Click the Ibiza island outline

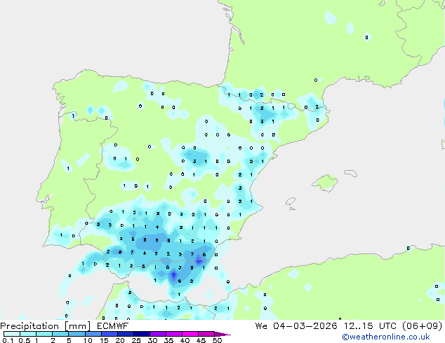click(291, 202)
